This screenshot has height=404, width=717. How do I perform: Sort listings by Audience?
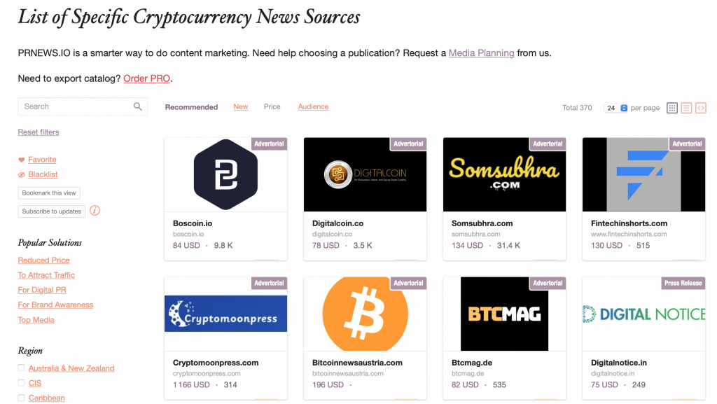pyautogui.click(x=313, y=106)
